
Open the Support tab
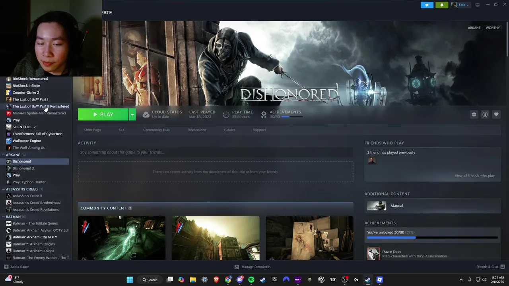point(259,130)
